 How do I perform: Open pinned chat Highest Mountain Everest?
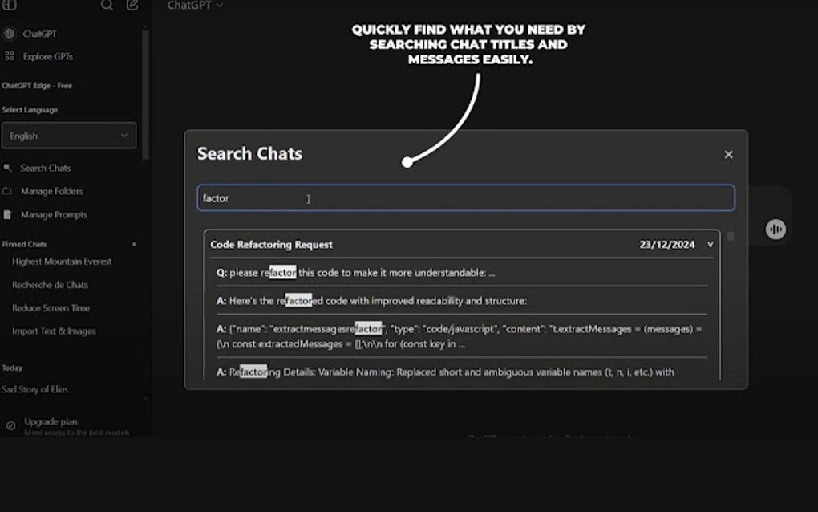tap(62, 262)
